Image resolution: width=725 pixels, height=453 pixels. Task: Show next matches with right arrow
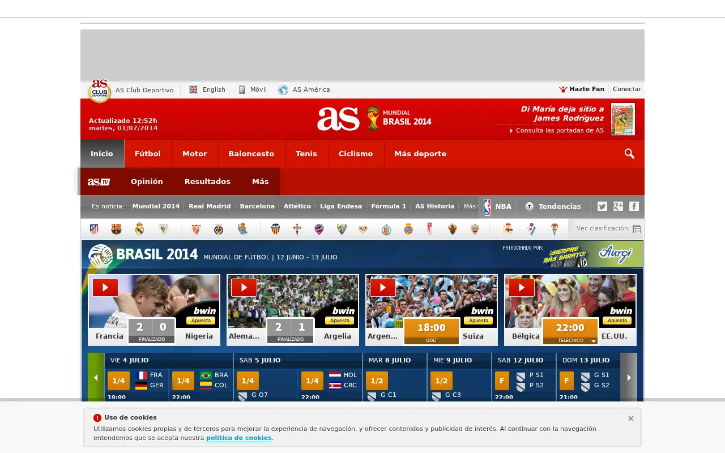[x=629, y=378]
